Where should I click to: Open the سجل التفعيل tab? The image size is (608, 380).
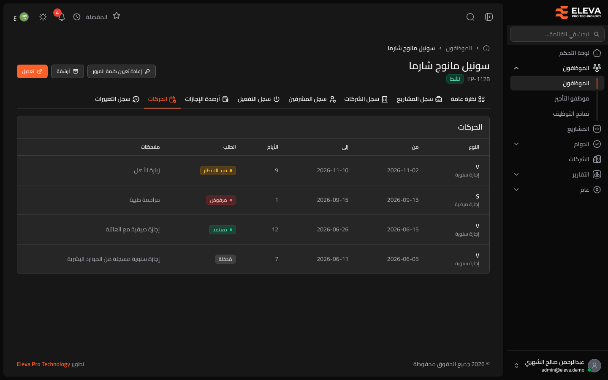pyautogui.click(x=258, y=99)
